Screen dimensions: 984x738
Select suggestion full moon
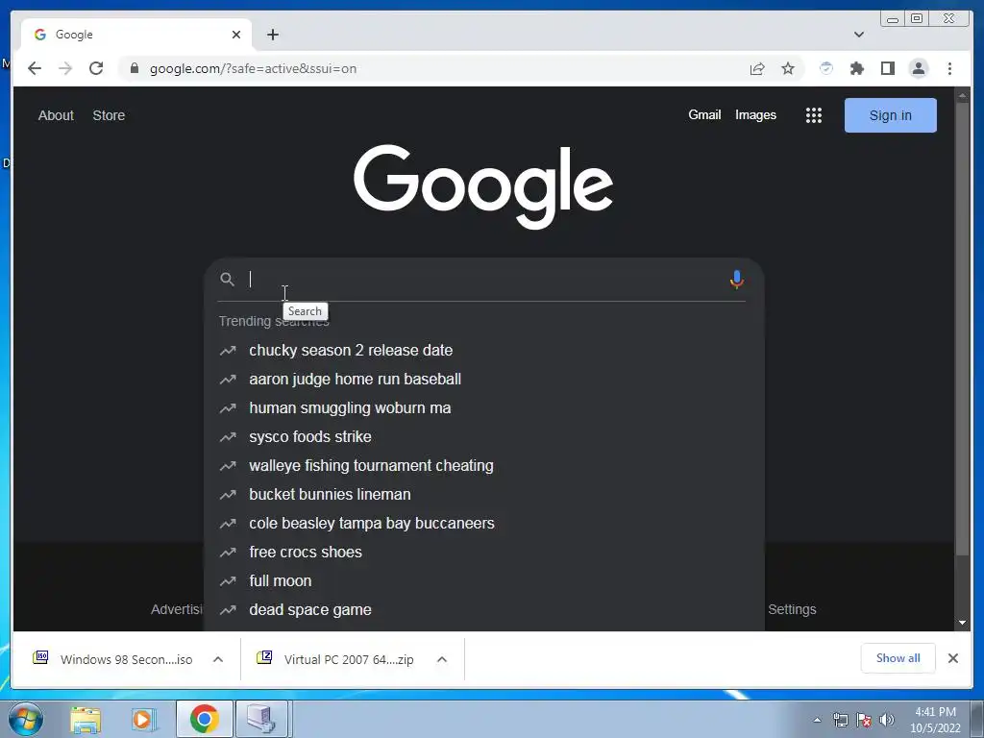click(x=483, y=581)
